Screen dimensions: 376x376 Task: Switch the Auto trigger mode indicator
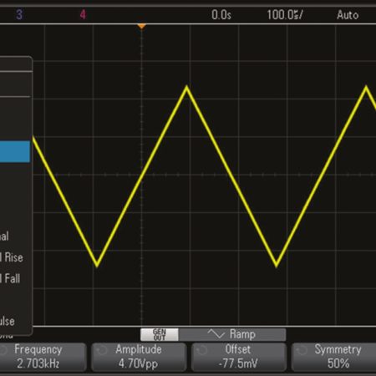pos(348,15)
